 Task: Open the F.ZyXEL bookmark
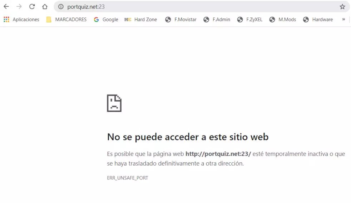[250, 20]
